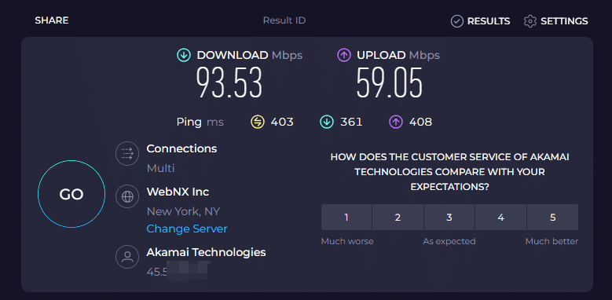Screen dimensions: 612x300
Task: Click the person icon beside Akamai Technologies
Action: [x=127, y=257]
